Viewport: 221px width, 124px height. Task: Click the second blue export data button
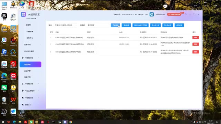(x=126, y=25)
